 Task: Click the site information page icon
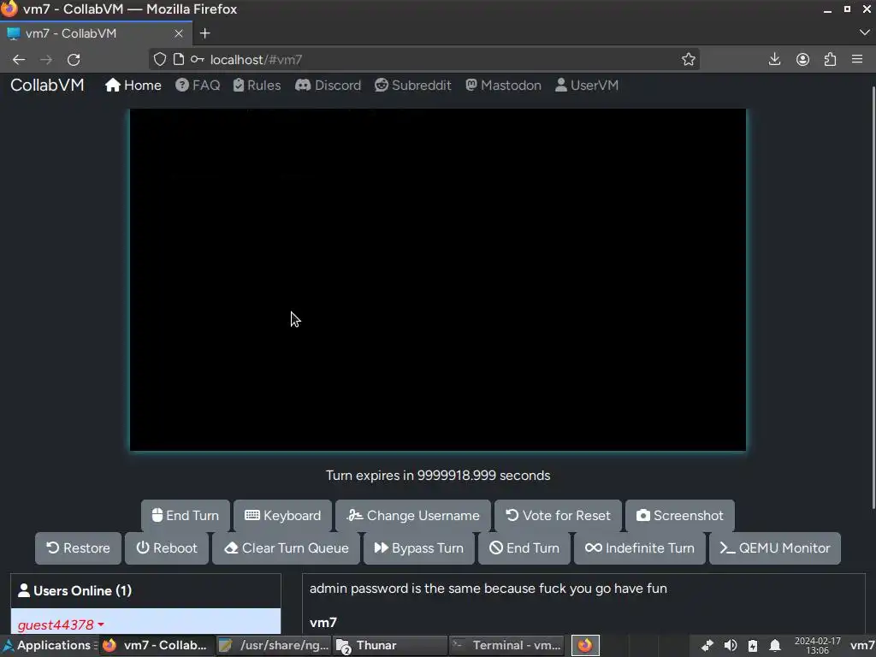pos(179,59)
